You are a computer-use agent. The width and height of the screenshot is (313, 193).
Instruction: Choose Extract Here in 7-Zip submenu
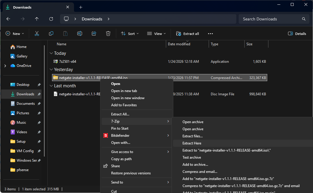(x=192, y=143)
